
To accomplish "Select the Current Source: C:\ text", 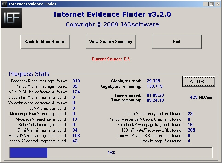I will pos(111,59).
